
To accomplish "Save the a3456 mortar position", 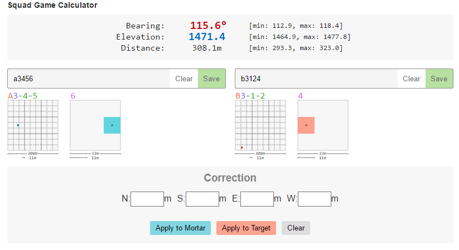I will 211,79.
